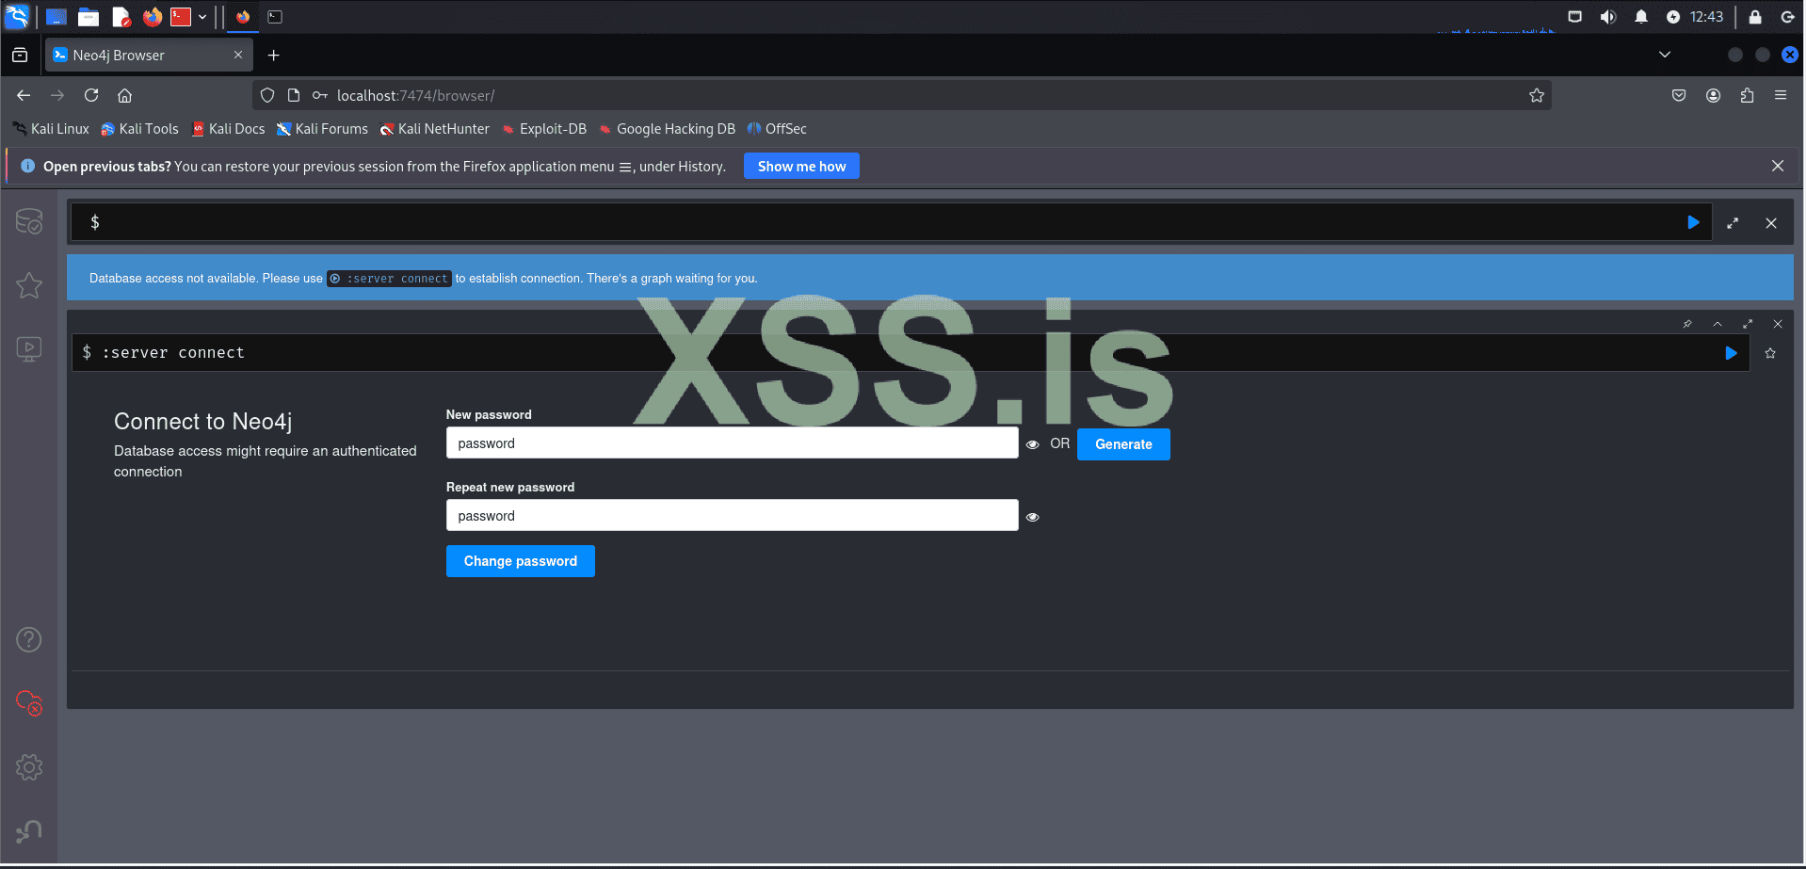Rerun the :server connect command
1806x869 pixels.
point(1731,353)
